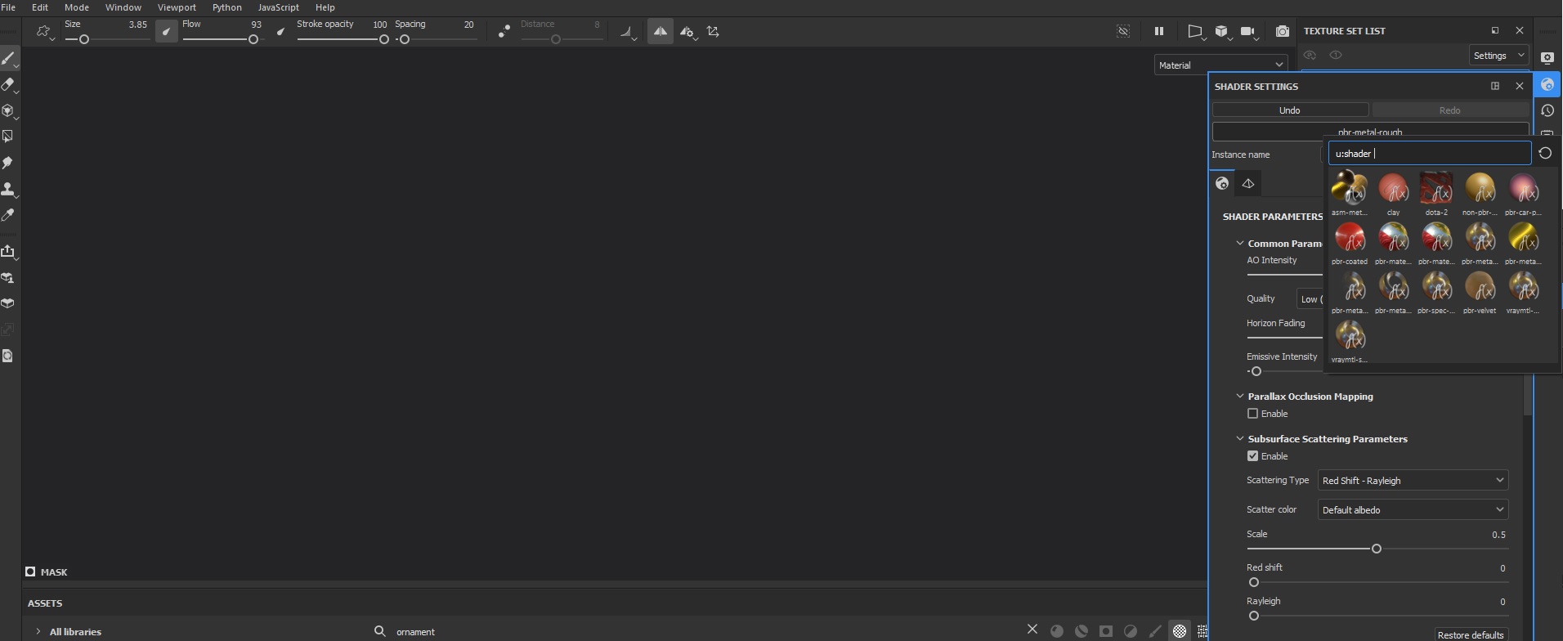Open the File menu
The width and height of the screenshot is (1563, 641).
tap(8, 7)
